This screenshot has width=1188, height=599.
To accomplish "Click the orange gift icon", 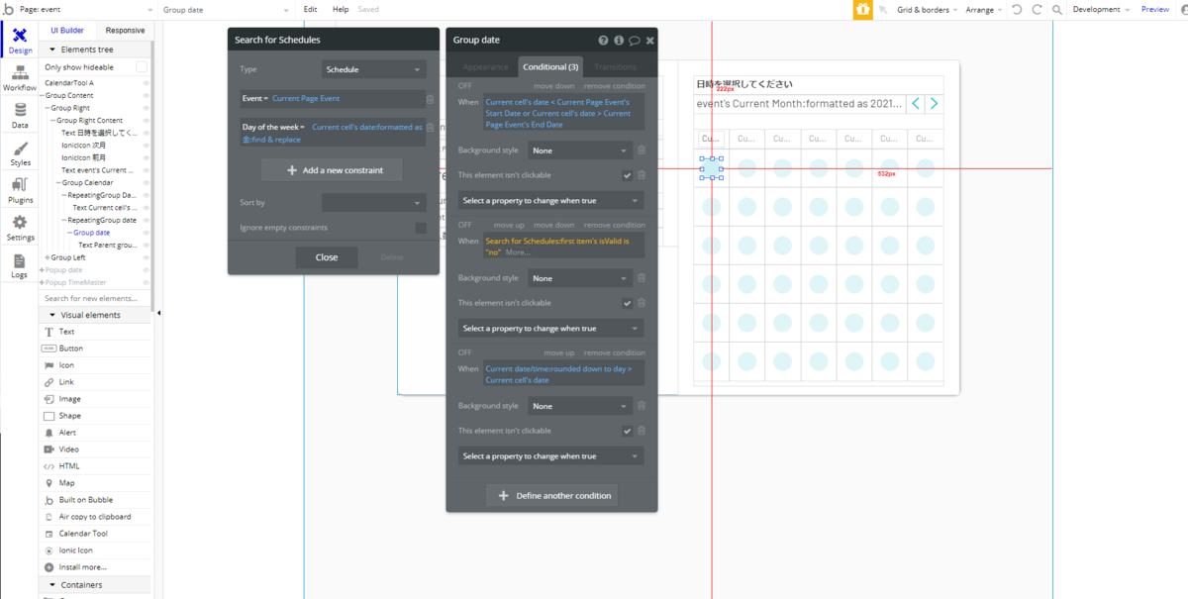I will tap(863, 9).
